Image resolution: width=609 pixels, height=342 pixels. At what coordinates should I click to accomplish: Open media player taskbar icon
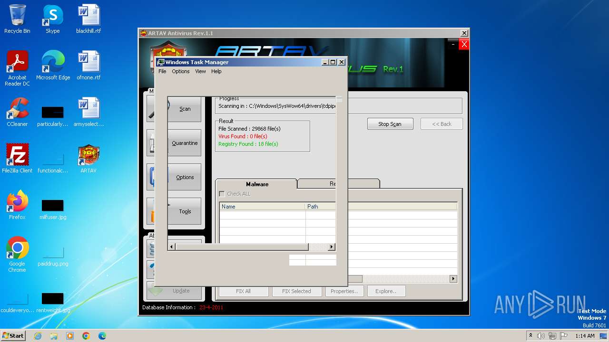[70, 336]
